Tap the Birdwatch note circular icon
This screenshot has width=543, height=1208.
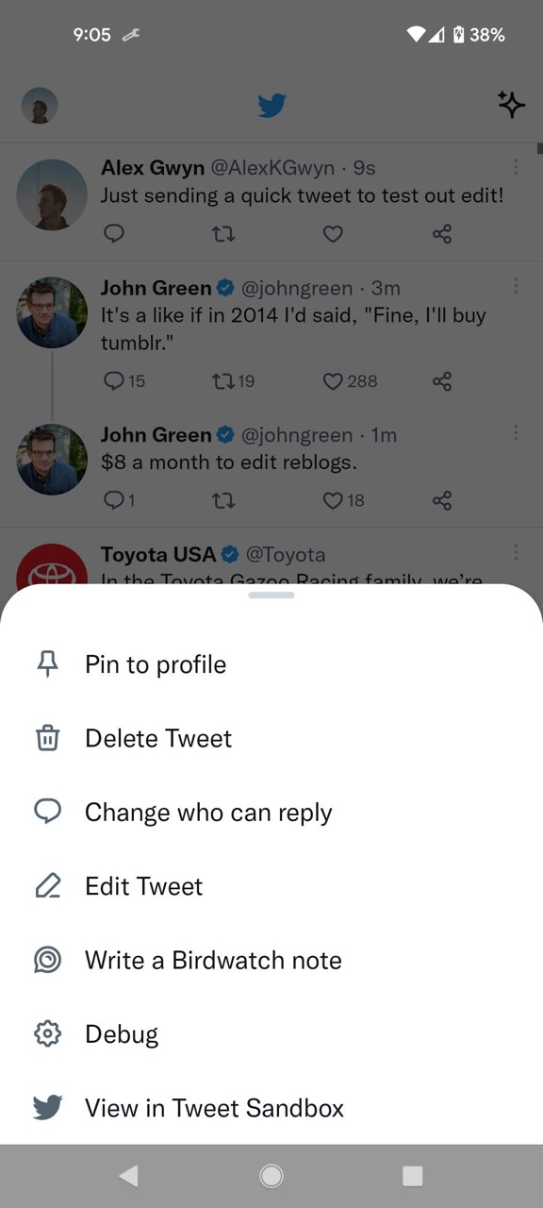(47, 960)
